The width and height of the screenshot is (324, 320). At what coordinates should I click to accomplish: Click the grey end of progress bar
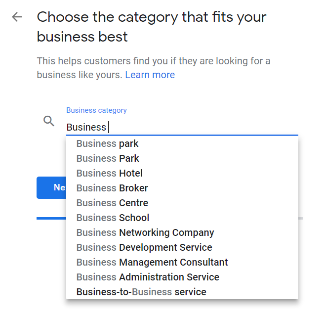pyautogui.click(x=301, y=219)
